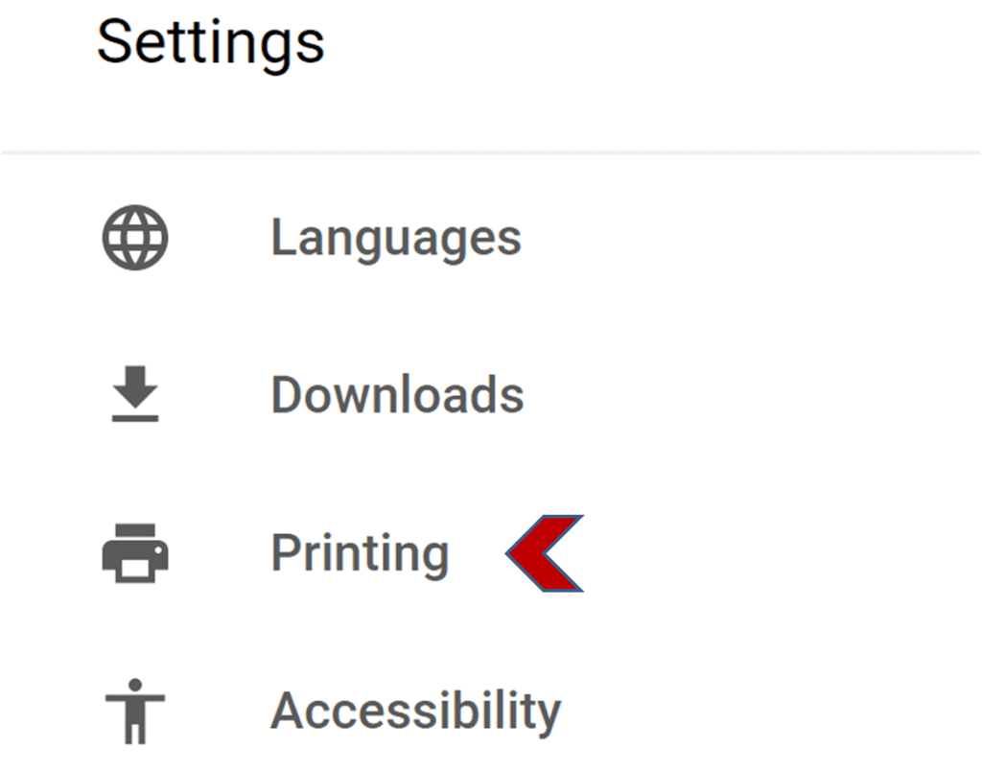Click the printer icon
The height and width of the screenshot is (770, 982).
pyautogui.click(x=135, y=553)
